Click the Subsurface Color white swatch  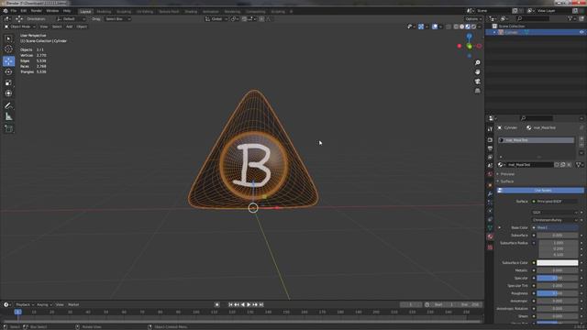pyautogui.click(x=557, y=263)
